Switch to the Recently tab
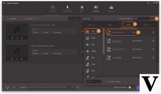Viewport: 161px width, 94px height. click(92, 25)
